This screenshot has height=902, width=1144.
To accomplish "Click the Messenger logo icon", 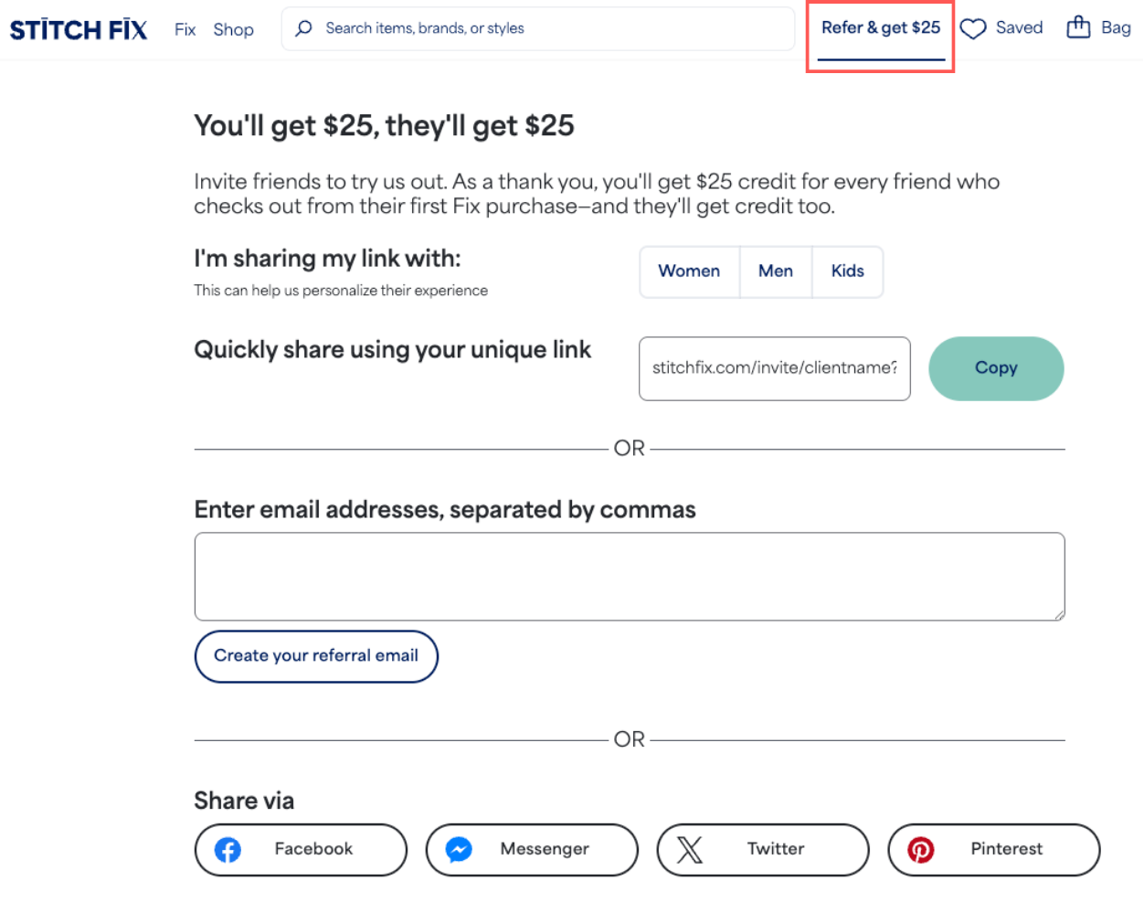I will pos(459,850).
